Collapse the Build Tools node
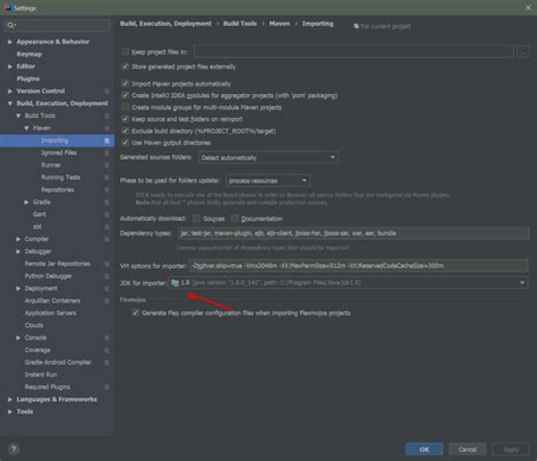 (18, 116)
